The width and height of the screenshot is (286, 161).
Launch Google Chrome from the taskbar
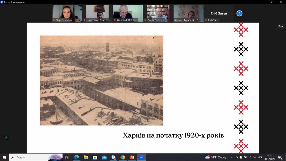[123, 157]
